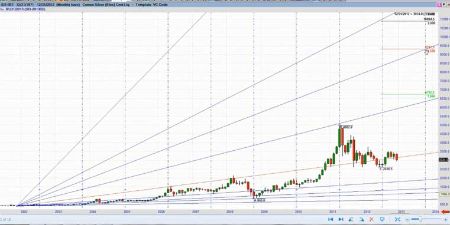Click the monitor screen icon in bottom toolbar

point(382,219)
